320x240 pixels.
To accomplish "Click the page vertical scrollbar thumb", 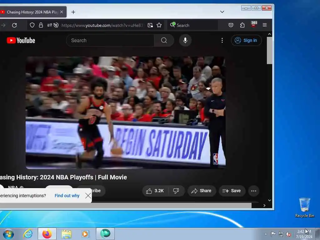I will coord(270,51).
